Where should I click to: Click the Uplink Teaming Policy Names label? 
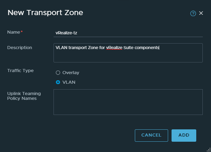coord(24,96)
